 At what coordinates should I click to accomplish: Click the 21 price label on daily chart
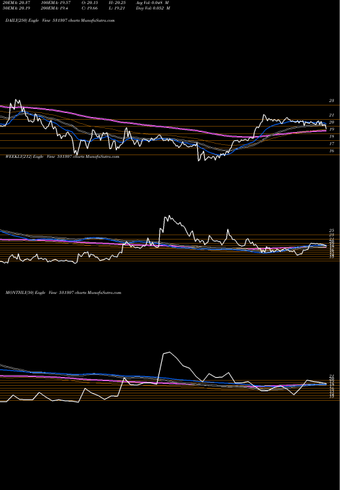coord(331,115)
